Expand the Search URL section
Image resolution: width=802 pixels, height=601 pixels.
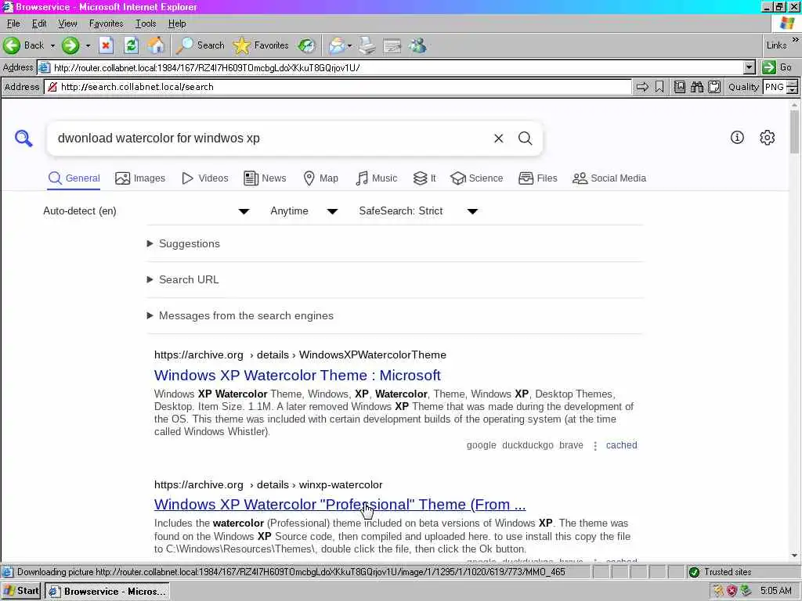[x=183, y=279]
